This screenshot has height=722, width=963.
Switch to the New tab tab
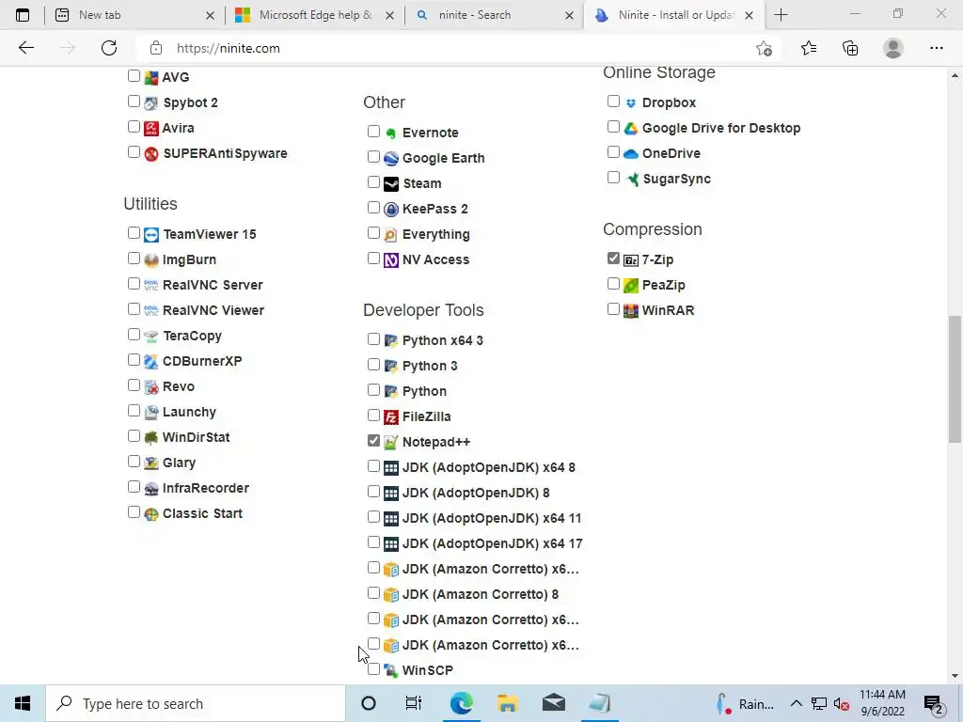pos(135,15)
